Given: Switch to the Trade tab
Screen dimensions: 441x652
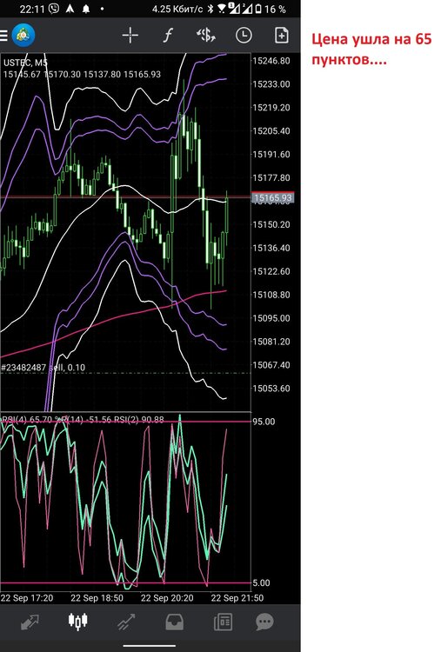Looking at the screenshot, I should point(126,622).
